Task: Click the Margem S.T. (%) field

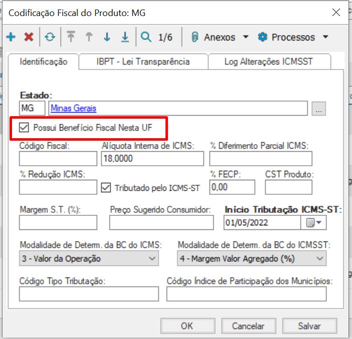Action: (58, 222)
